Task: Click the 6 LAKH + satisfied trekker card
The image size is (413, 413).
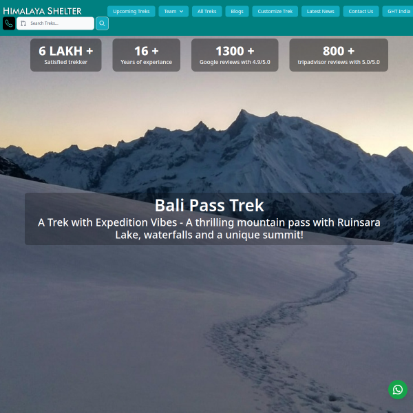Action: coord(66,55)
